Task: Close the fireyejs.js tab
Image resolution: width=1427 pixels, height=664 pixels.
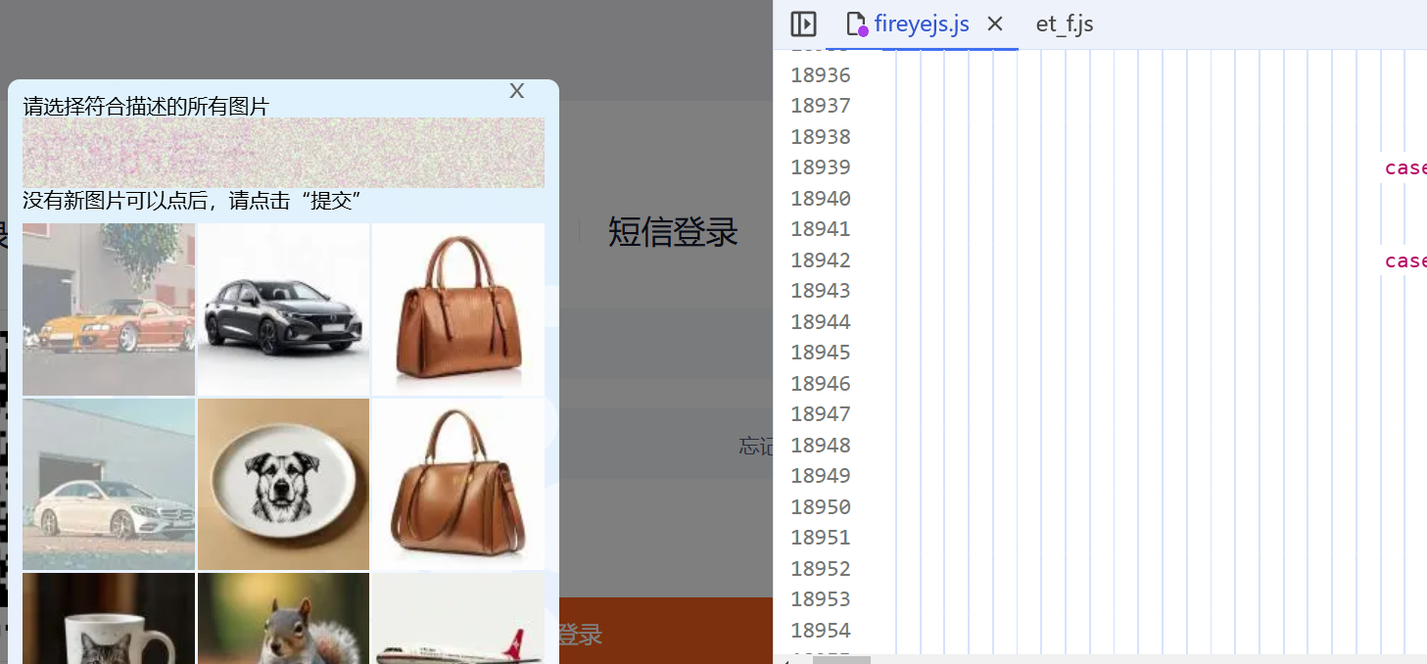Action: click(995, 24)
